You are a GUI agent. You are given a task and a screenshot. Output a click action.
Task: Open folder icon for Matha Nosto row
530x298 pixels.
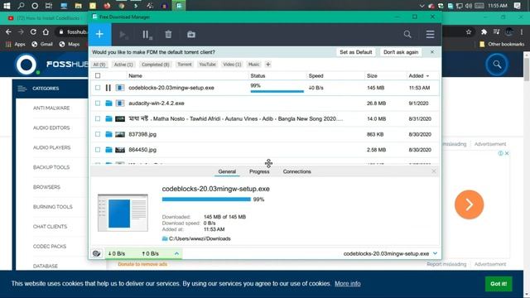pos(108,118)
